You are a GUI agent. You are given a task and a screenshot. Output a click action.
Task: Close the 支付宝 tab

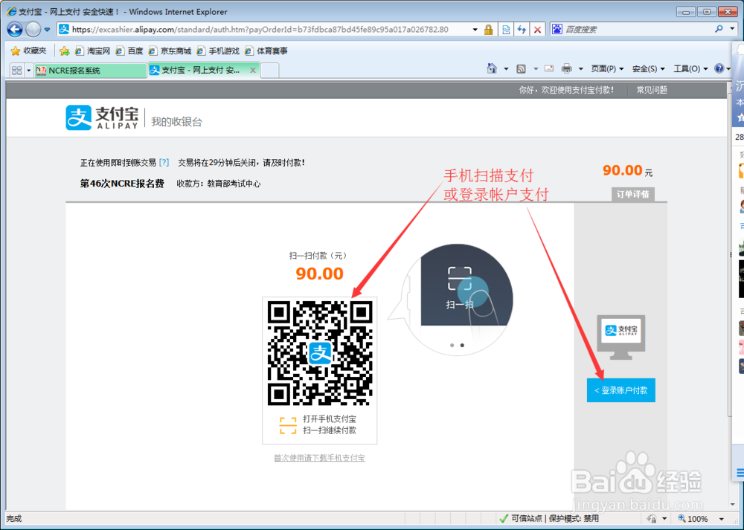pyautogui.click(x=253, y=70)
